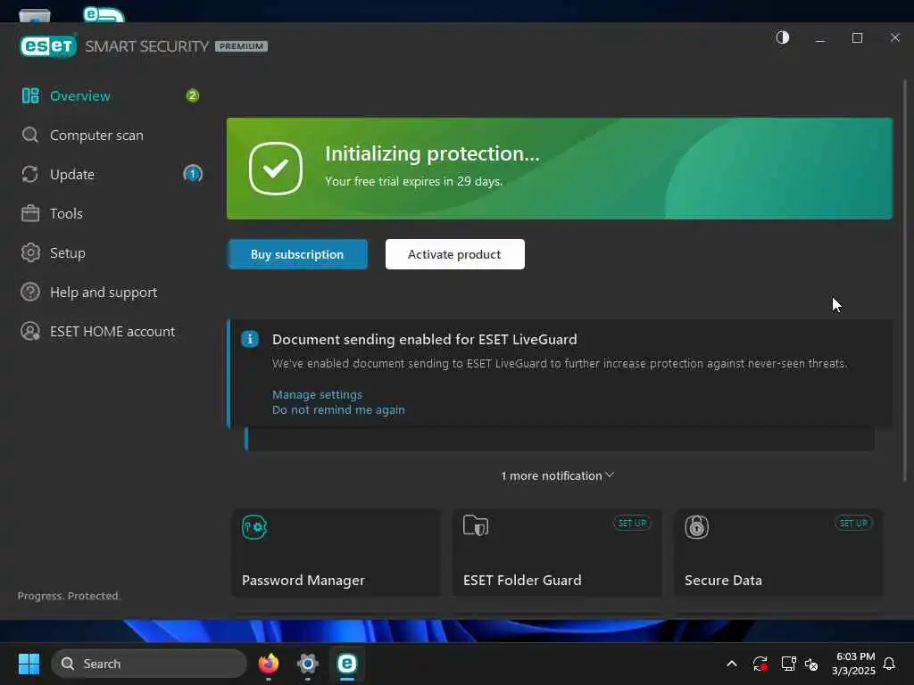Viewport: 914px width, 685px height.
Task: Click the second collapsed notification bar
Action: (x=560, y=439)
